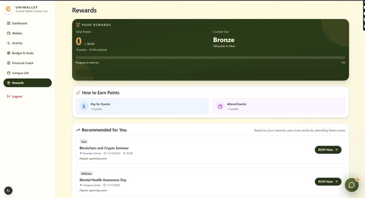Viewport: 365px width, 198px height.
Task: Select the Pay for Events card
Action: click(143, 106)
